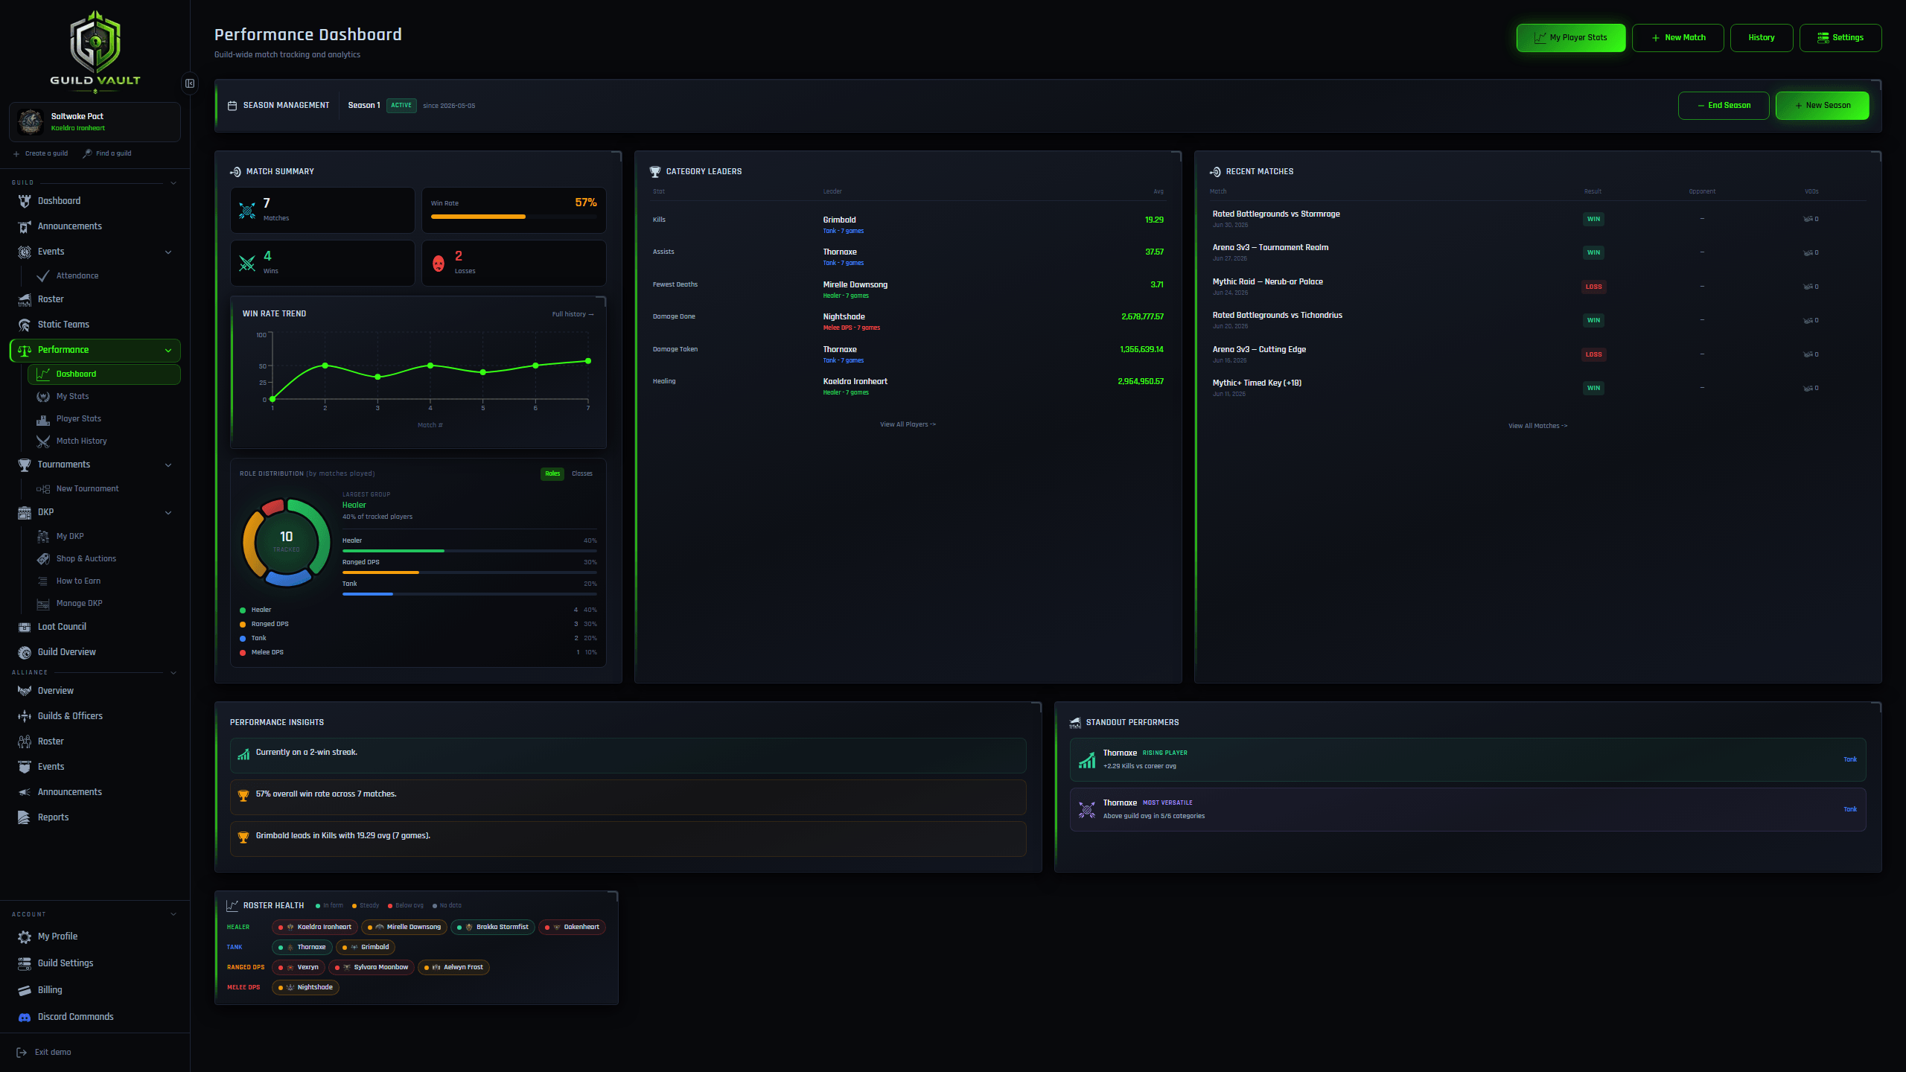Screen dimensions: 1906x1072
Task: Click the New Tournament bracket icon
Action: coord(43,489)
